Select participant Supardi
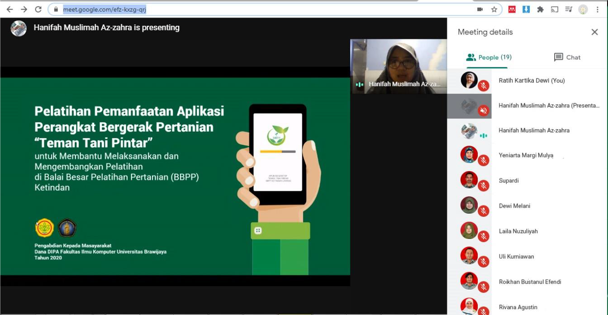This screenshot has height=315, width=608. click(527, 181)
